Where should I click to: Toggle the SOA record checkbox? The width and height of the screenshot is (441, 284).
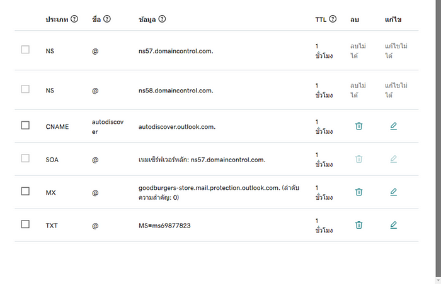(25, 158)
